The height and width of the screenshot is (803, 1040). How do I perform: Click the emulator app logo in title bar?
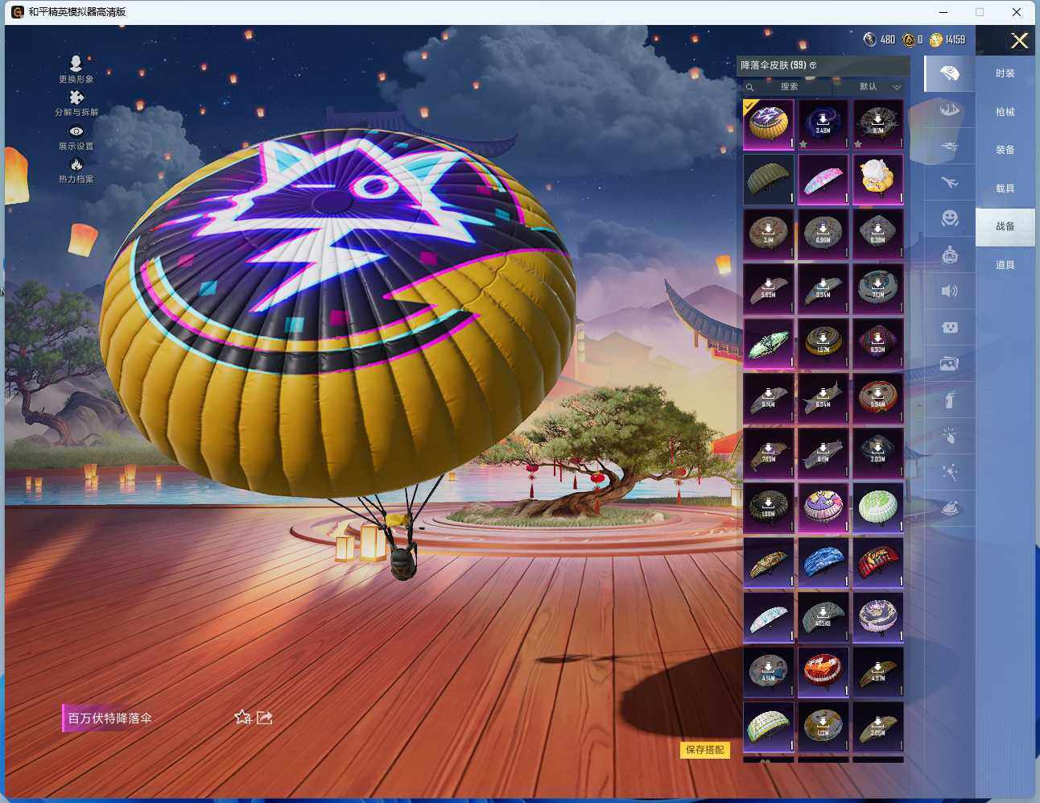(17, 12)
